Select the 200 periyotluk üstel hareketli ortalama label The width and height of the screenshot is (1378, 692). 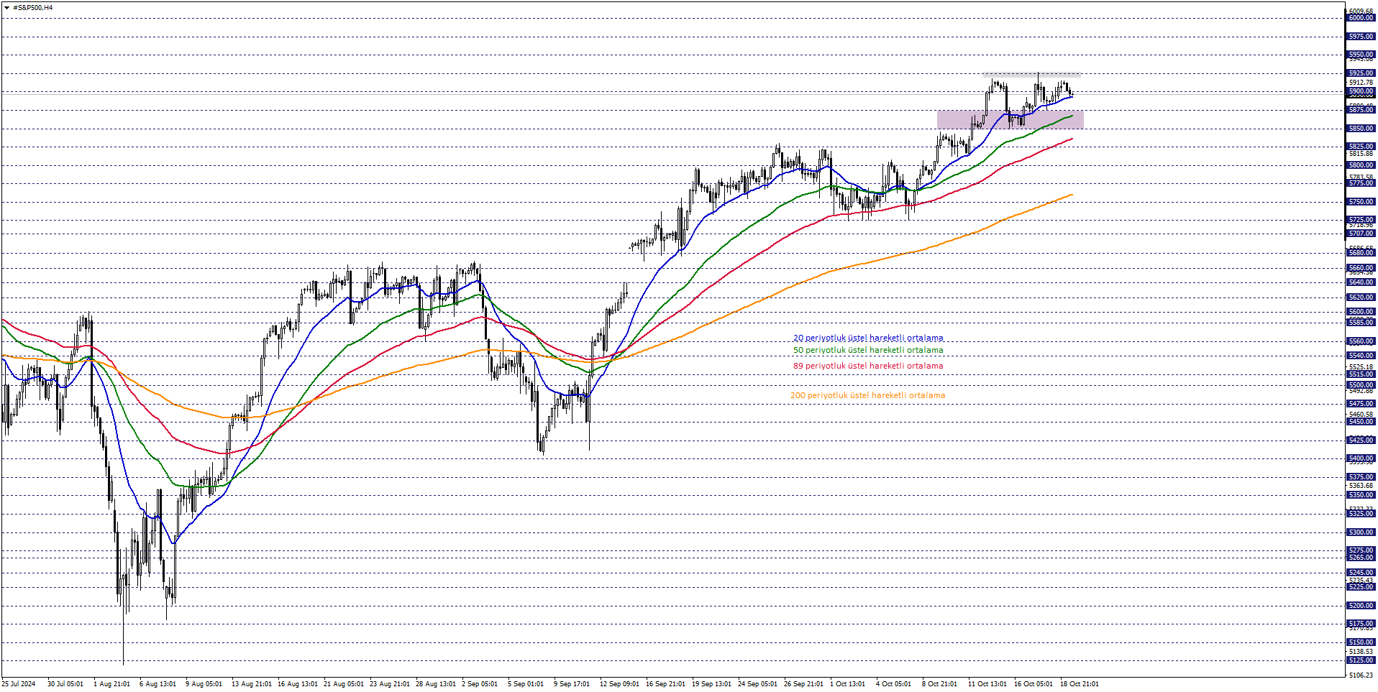pos(867,395)
